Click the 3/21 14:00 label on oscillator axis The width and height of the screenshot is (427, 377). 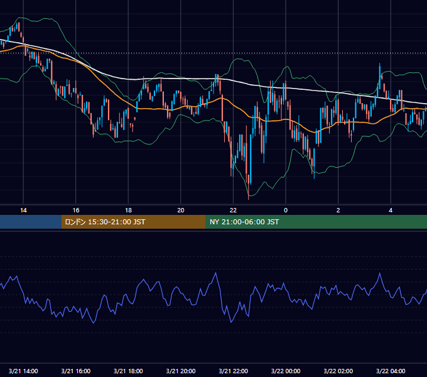[x=23, y=371]
